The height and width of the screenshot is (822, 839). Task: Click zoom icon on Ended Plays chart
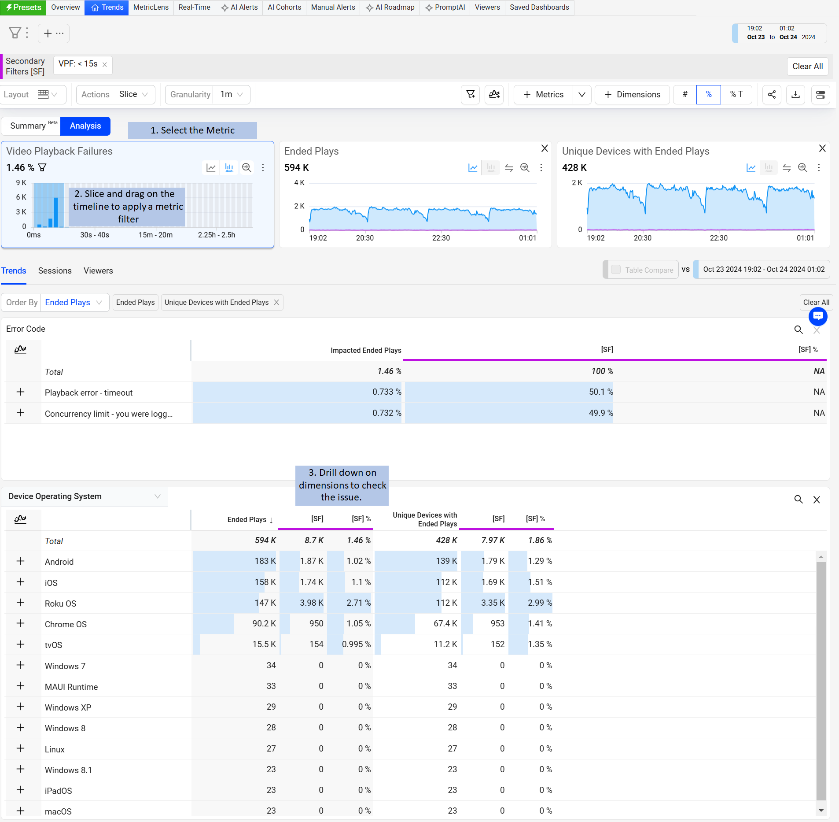pos(525,168)
